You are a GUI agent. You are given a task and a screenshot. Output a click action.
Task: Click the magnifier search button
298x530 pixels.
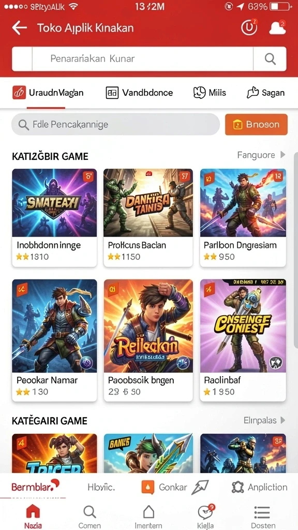(270, 59)
